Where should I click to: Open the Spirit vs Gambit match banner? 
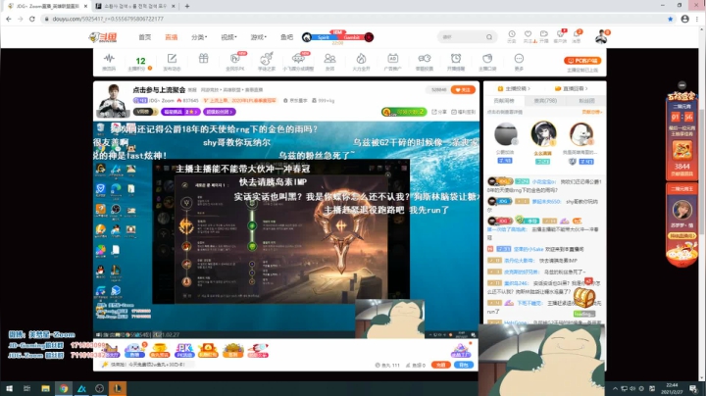click(337, 37)
